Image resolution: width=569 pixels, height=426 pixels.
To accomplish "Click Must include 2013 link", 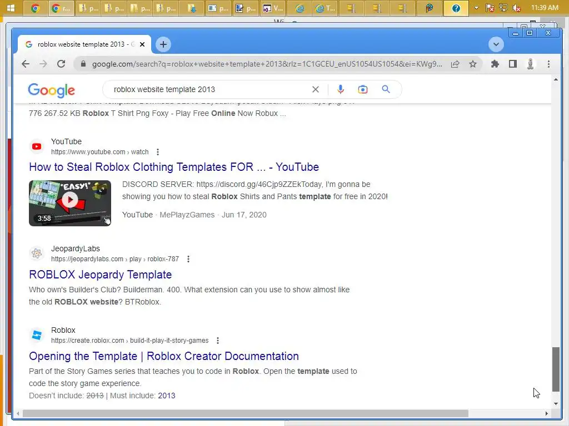I will [167, 395].
